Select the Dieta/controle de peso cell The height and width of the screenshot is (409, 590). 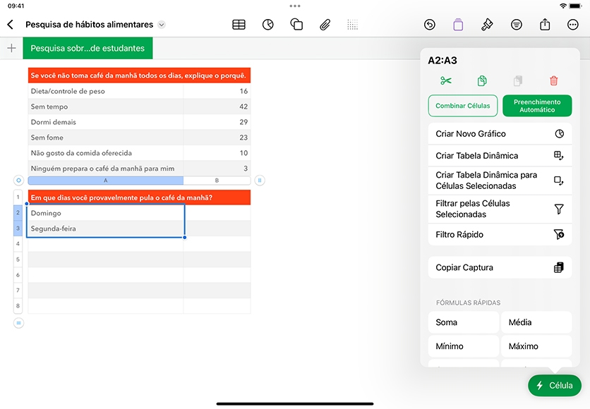pyautogui.click(x=106, y=91)
